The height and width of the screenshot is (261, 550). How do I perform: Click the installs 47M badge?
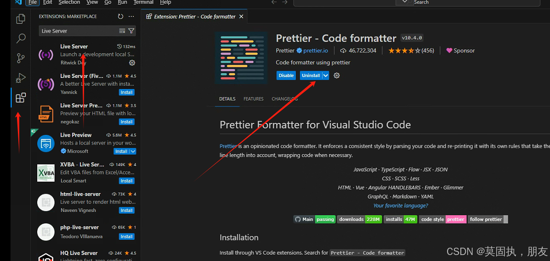(401, 219)
